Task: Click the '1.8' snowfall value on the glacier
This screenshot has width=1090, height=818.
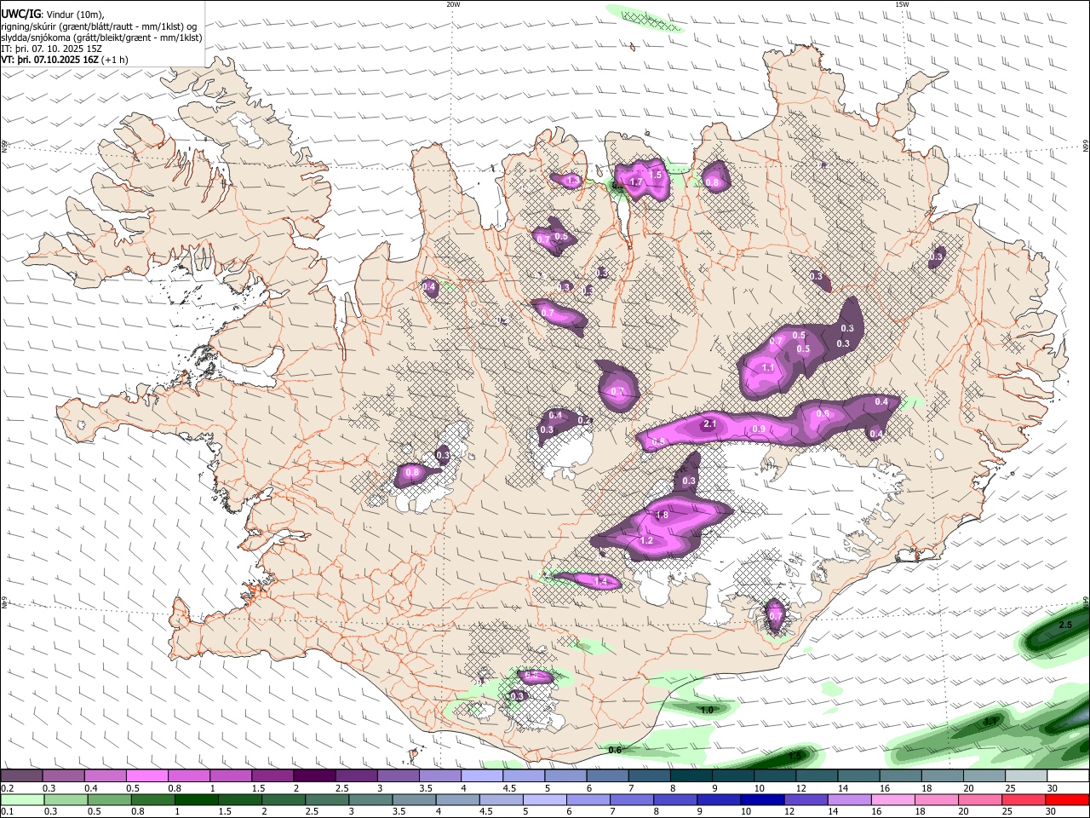Action: point(663,516)
